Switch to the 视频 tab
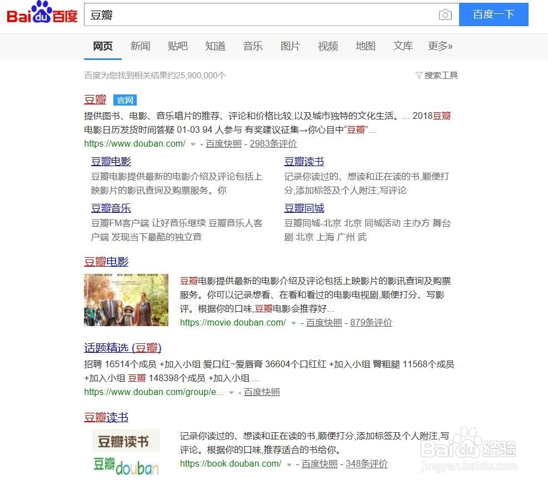Screen dimensions: 548x485 pyautogui.click(x=328, y=46)
